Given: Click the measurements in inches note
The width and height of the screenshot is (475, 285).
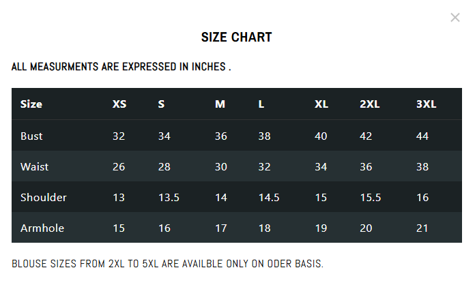Looking at the screenshot, I should (x=121, y=67).
